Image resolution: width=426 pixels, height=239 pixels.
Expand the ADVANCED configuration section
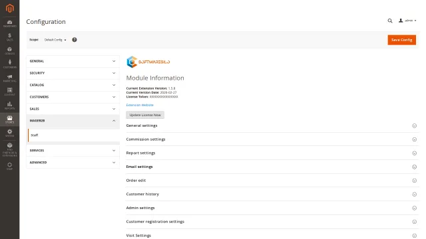point(73,163)
